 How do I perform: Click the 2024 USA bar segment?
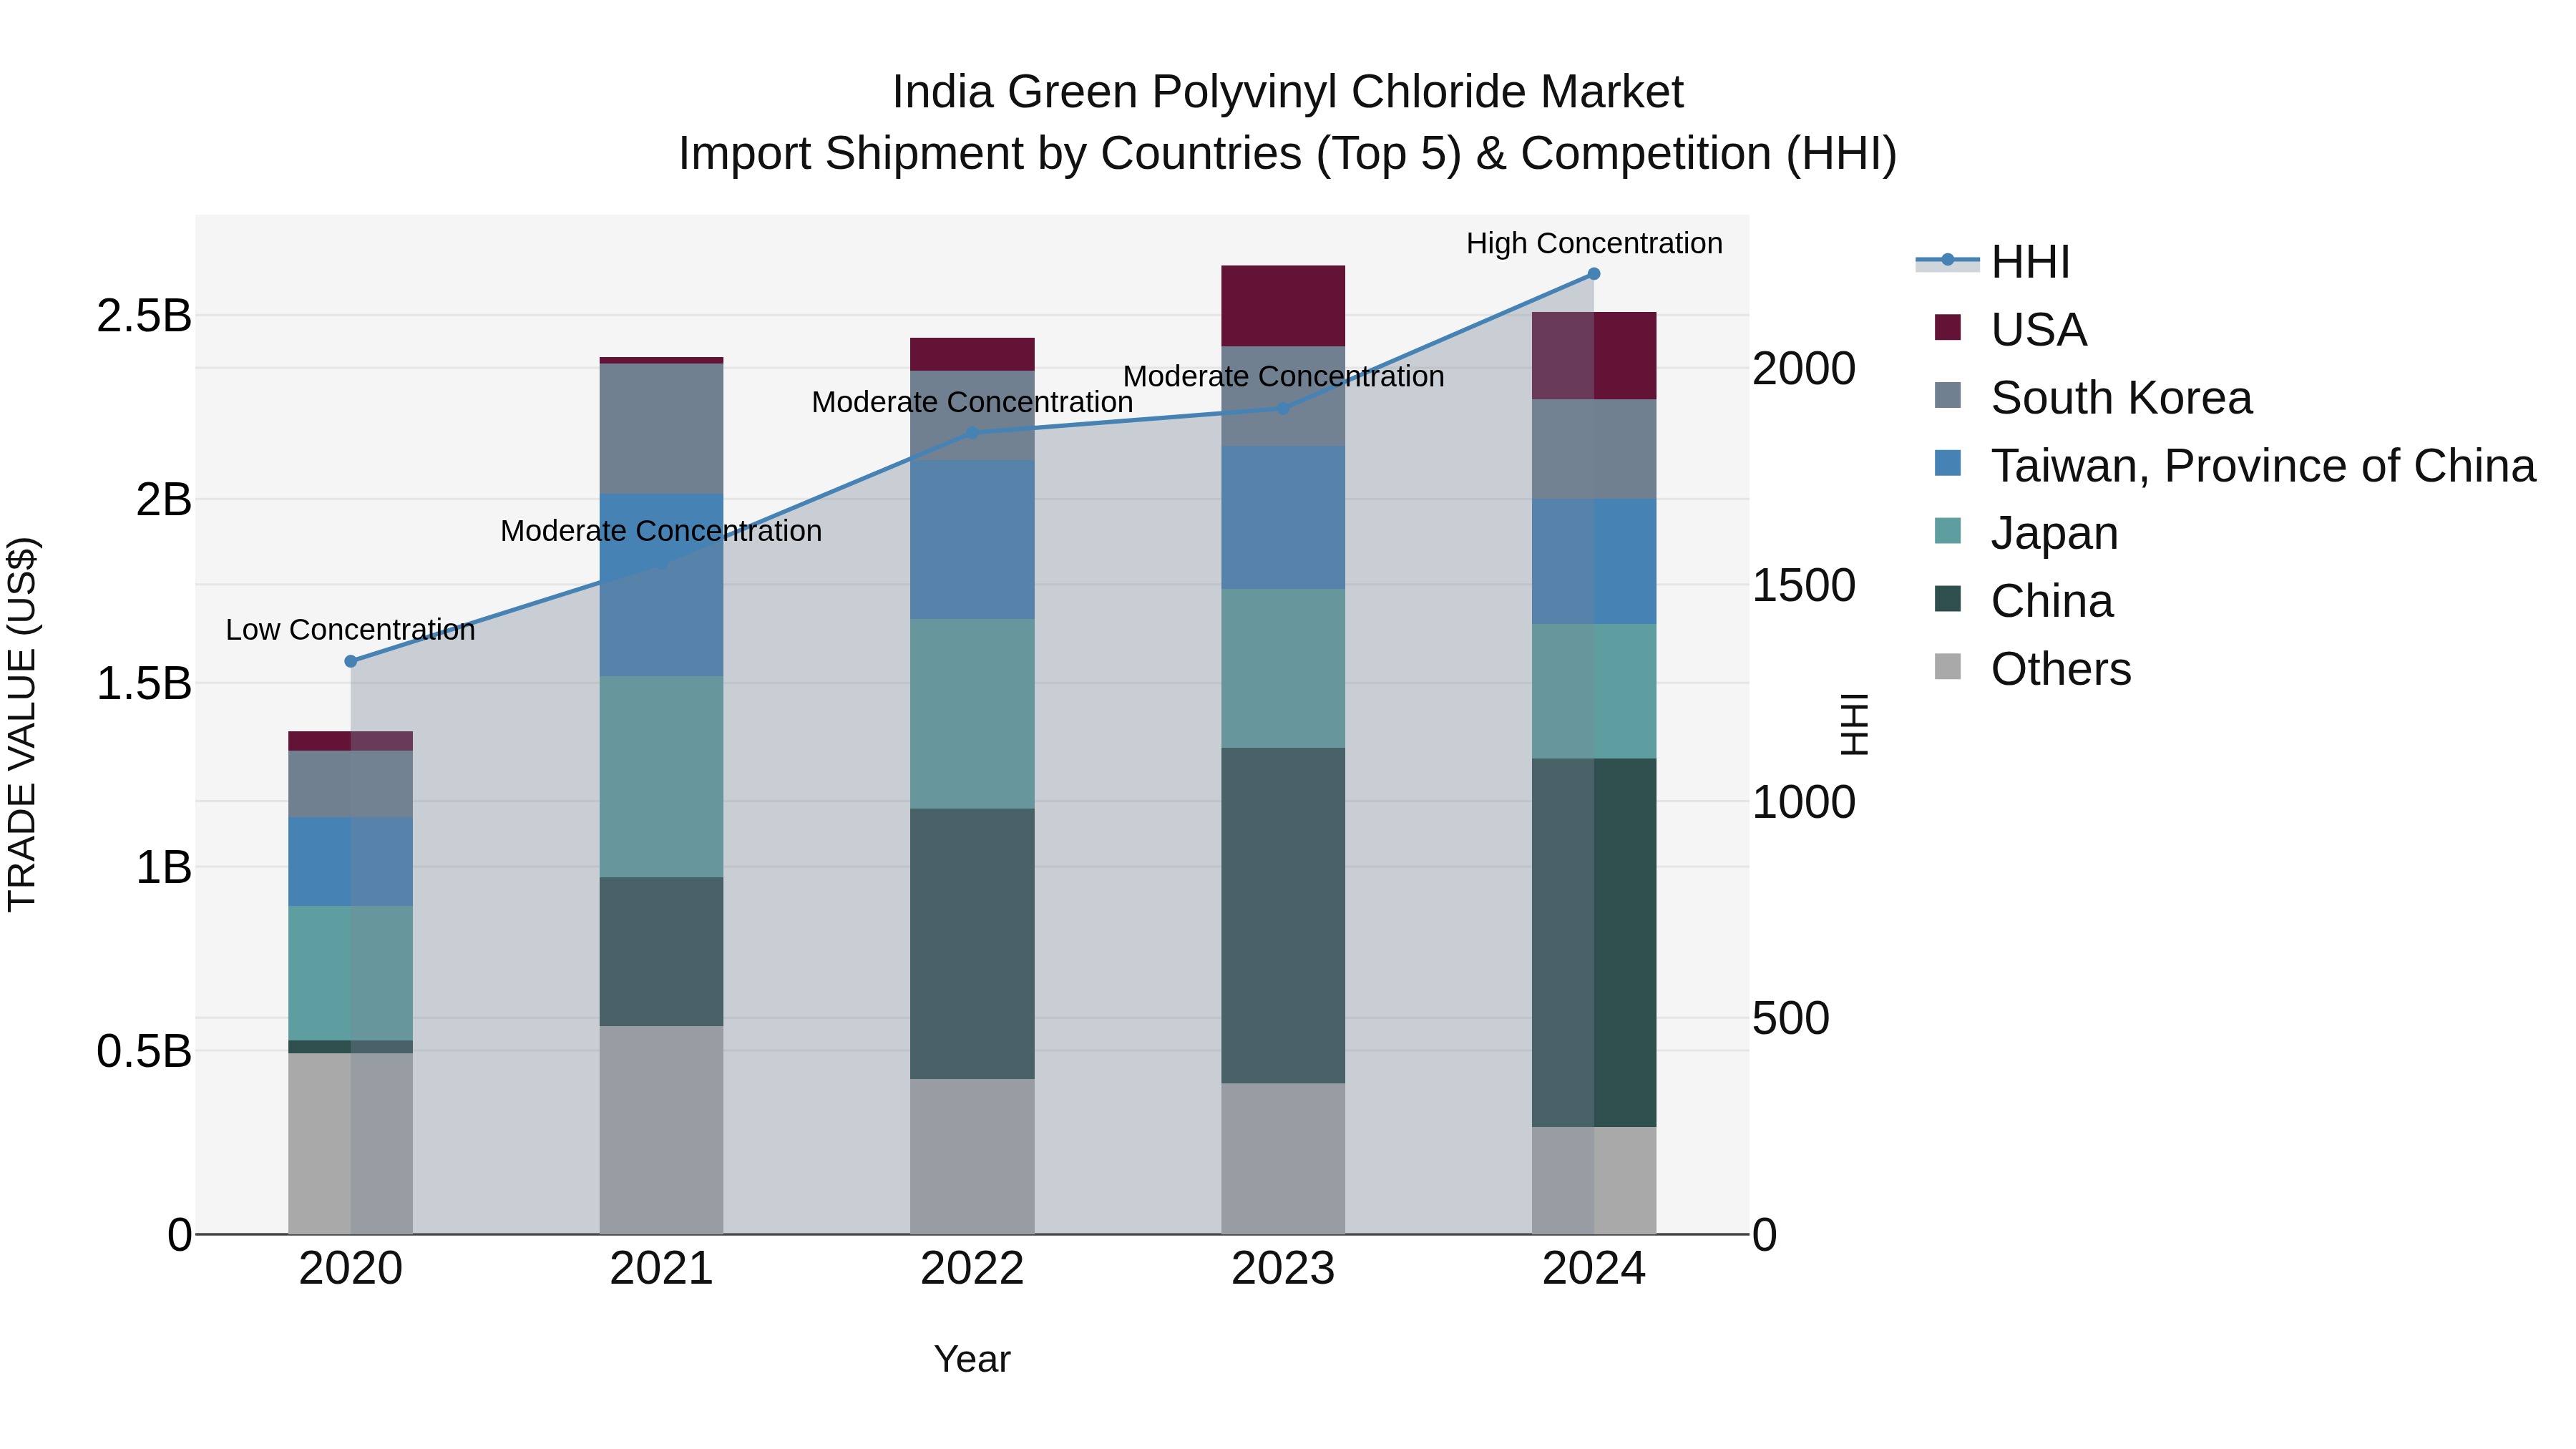[x=1594, y=356]
